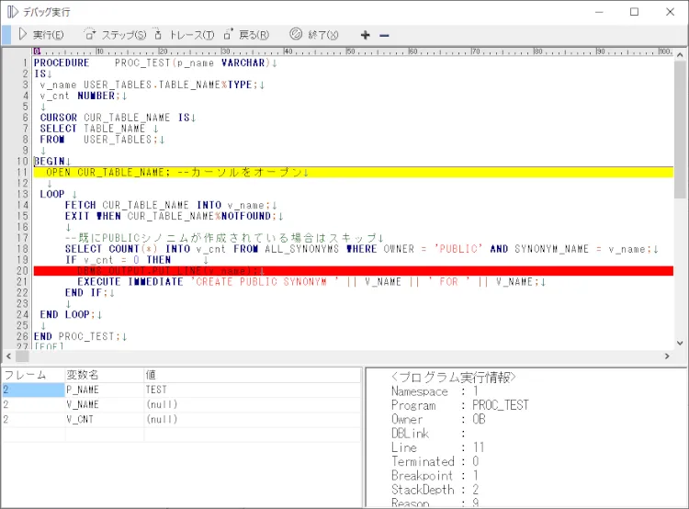Click line number 11 in gutter
Image resolution: width=689 pixels, height=509 pixels.
[x=22, y=173]
